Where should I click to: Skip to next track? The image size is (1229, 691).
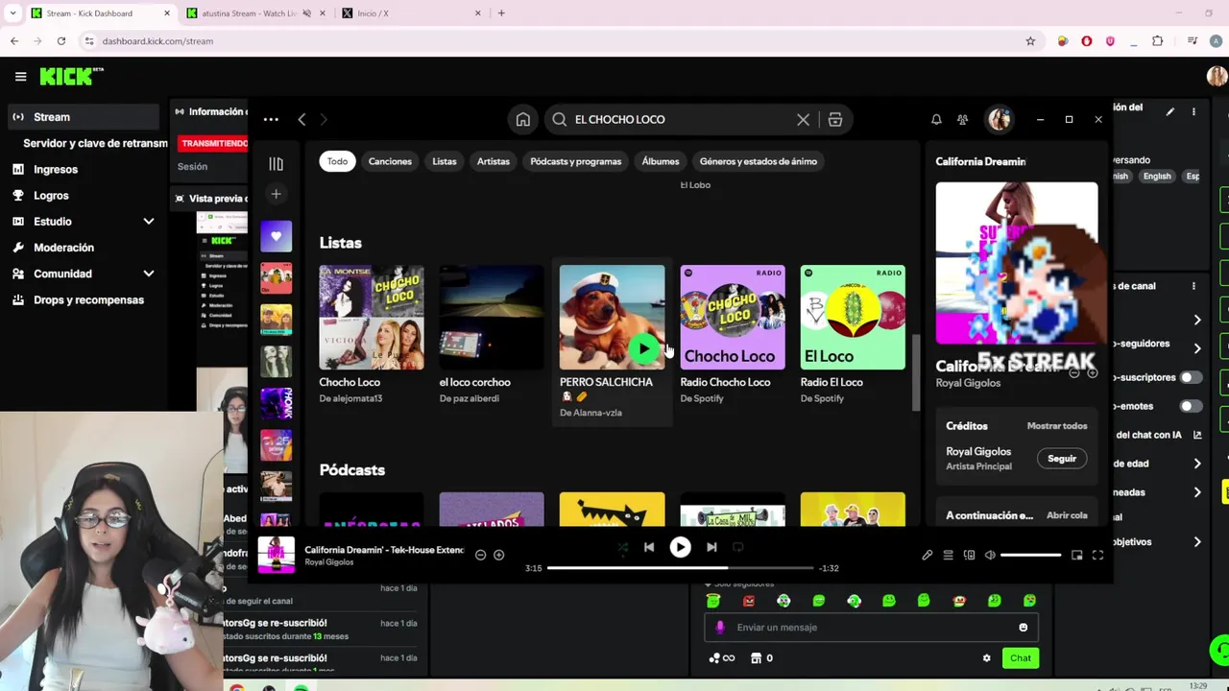click(711, 547)
